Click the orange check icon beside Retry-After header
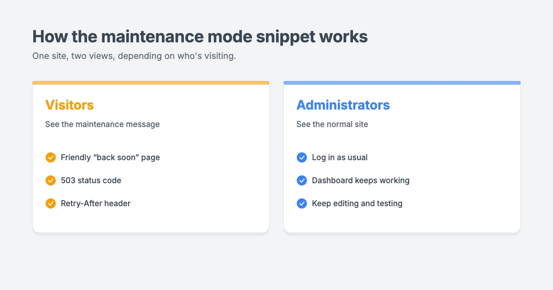The height and width of the screenshot is (290, 553). 51,203
